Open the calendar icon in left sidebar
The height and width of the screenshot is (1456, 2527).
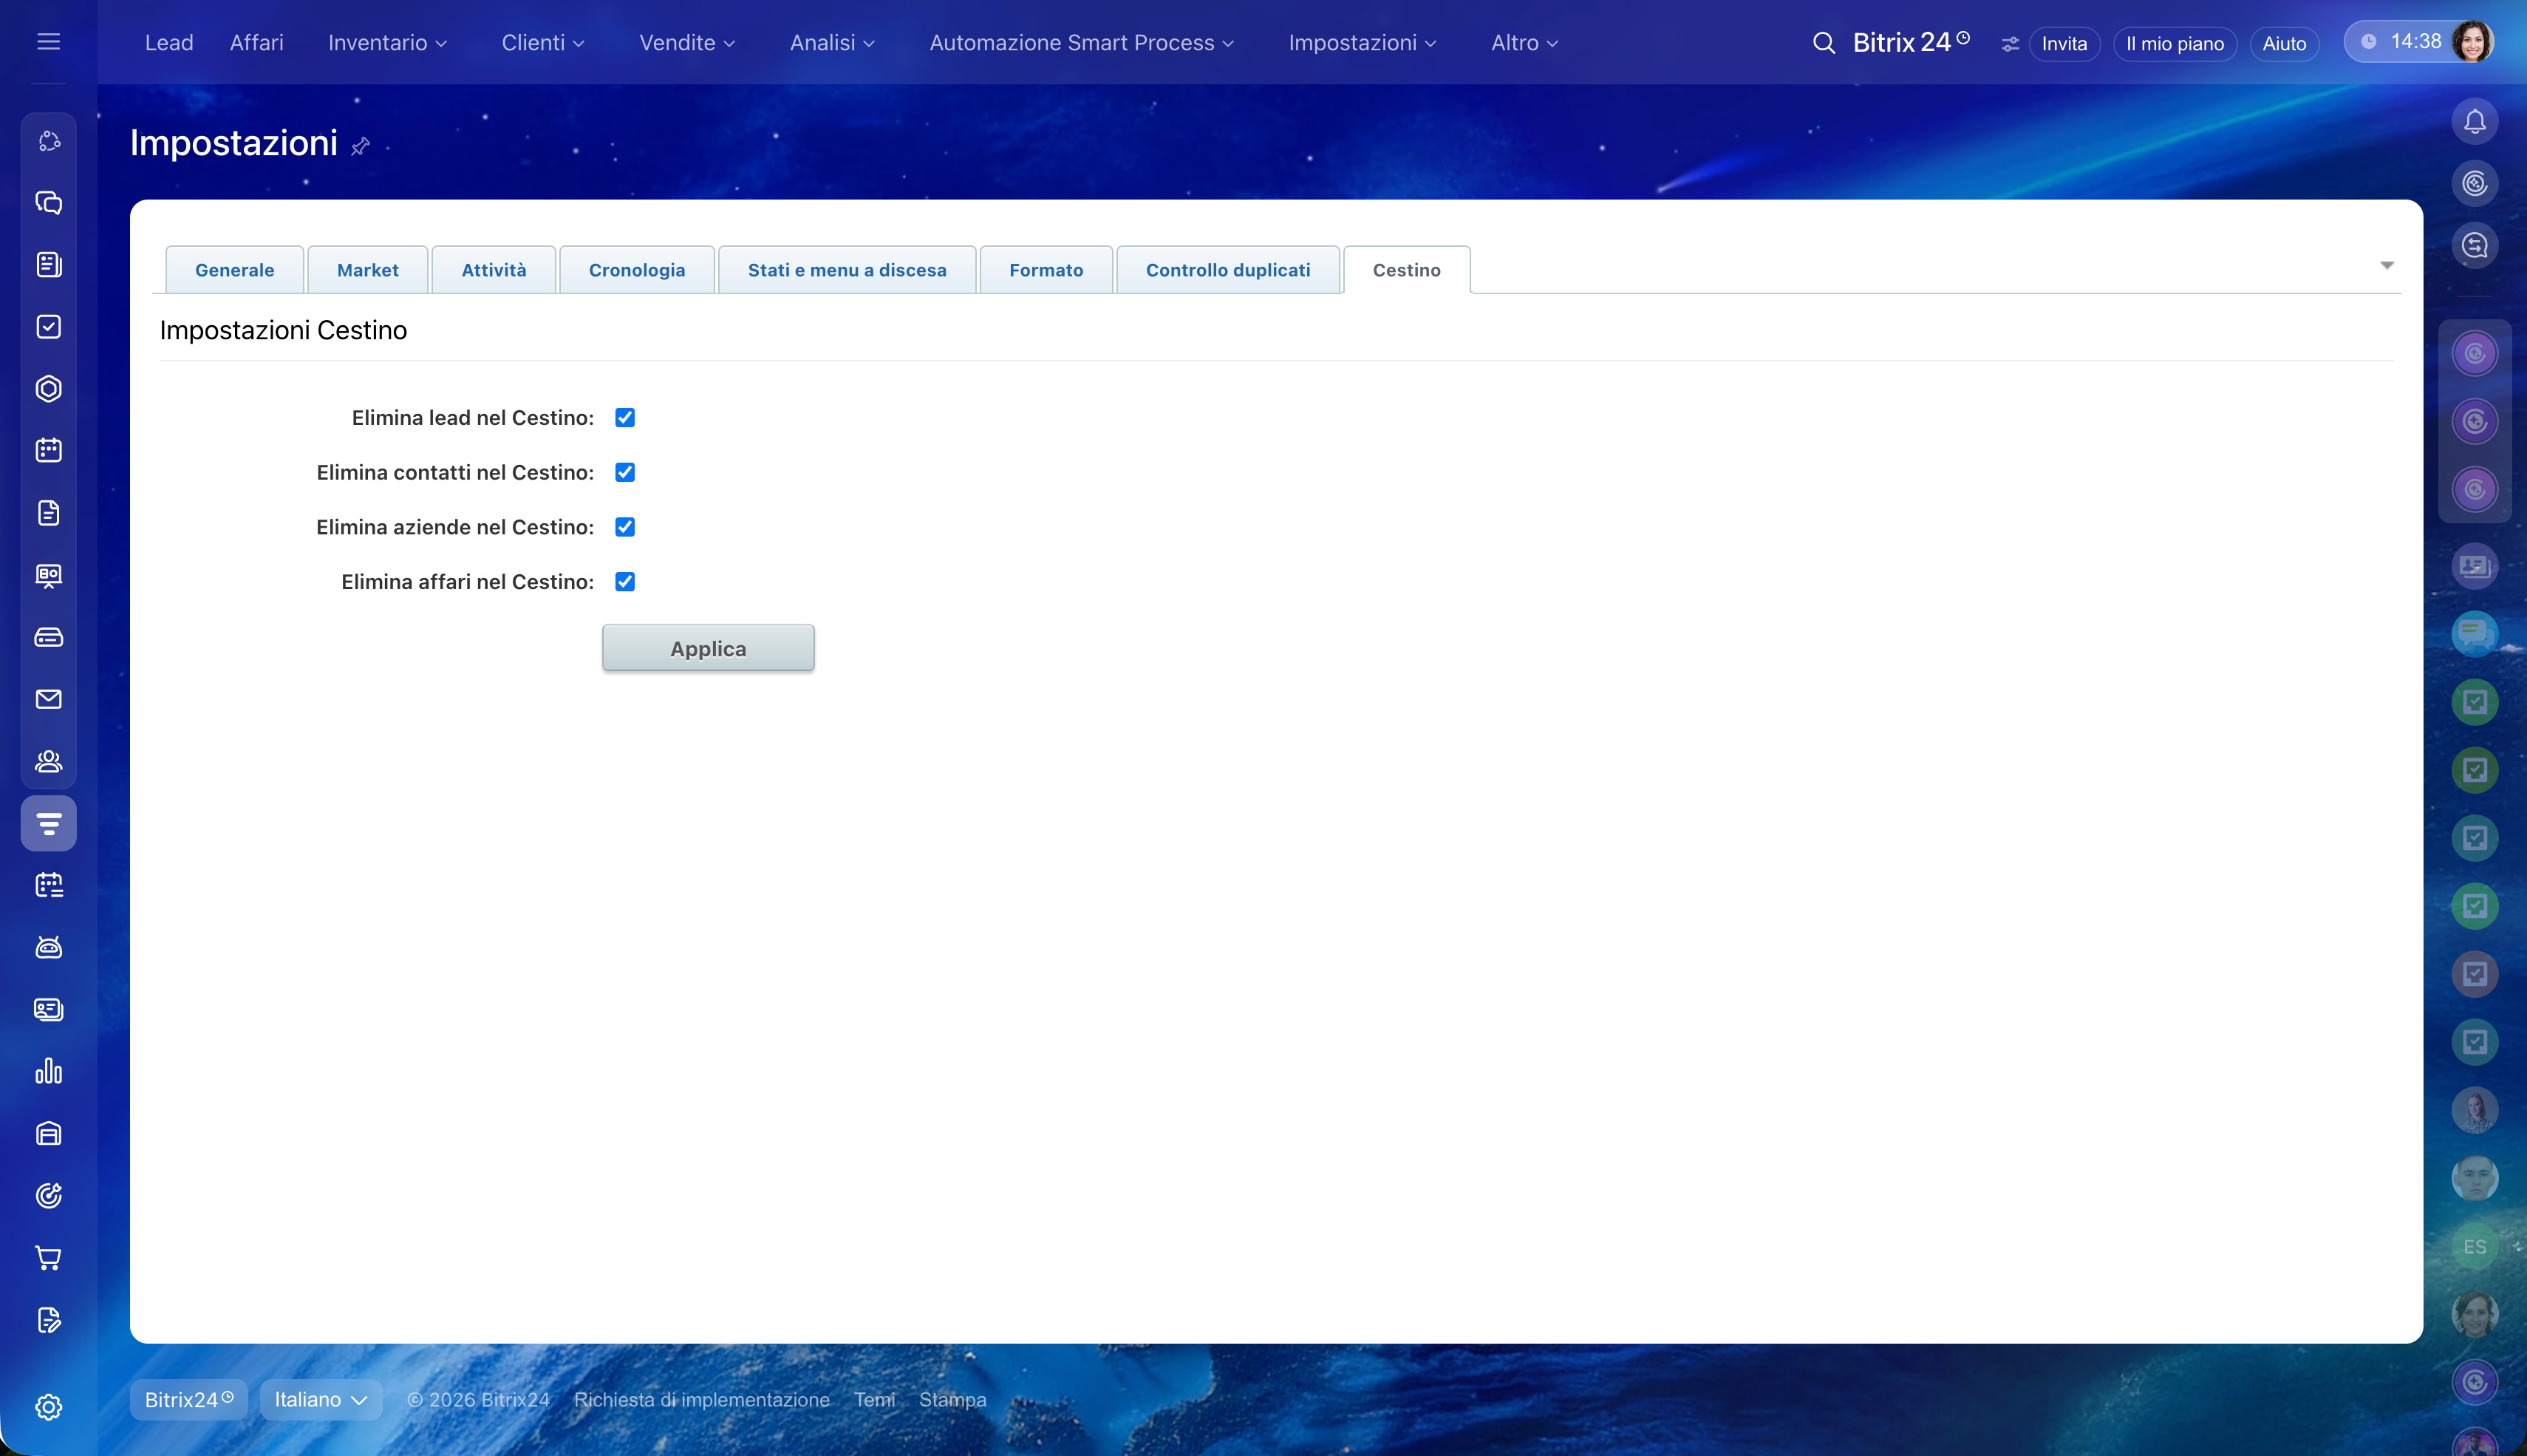tap(48, 450)
